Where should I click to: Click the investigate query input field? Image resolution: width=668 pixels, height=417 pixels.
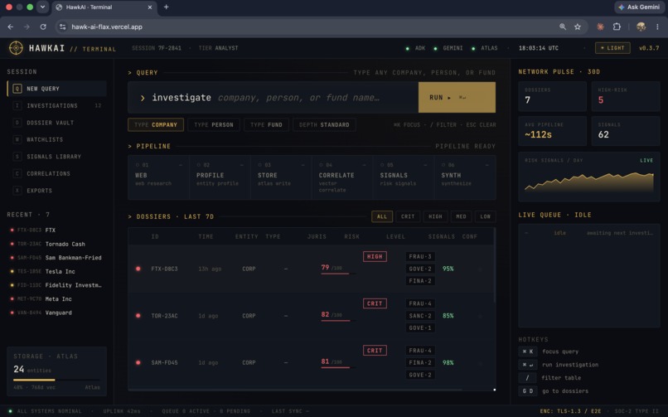coord(273,98)
